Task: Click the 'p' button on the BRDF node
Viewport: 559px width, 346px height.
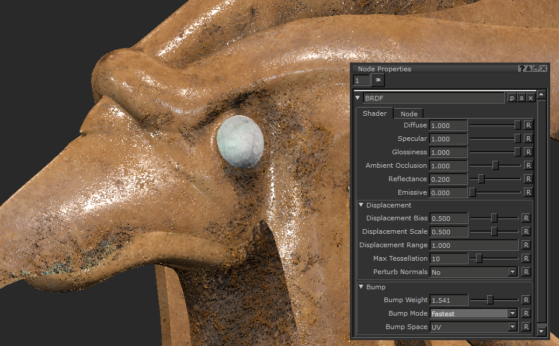Action: [x=512, y=98]
